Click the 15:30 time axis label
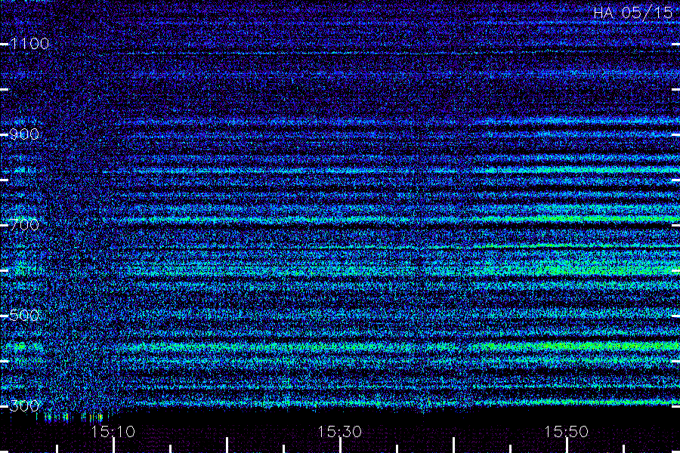The image size is (680, 453). pyautogui.click(x=339, y=432)
